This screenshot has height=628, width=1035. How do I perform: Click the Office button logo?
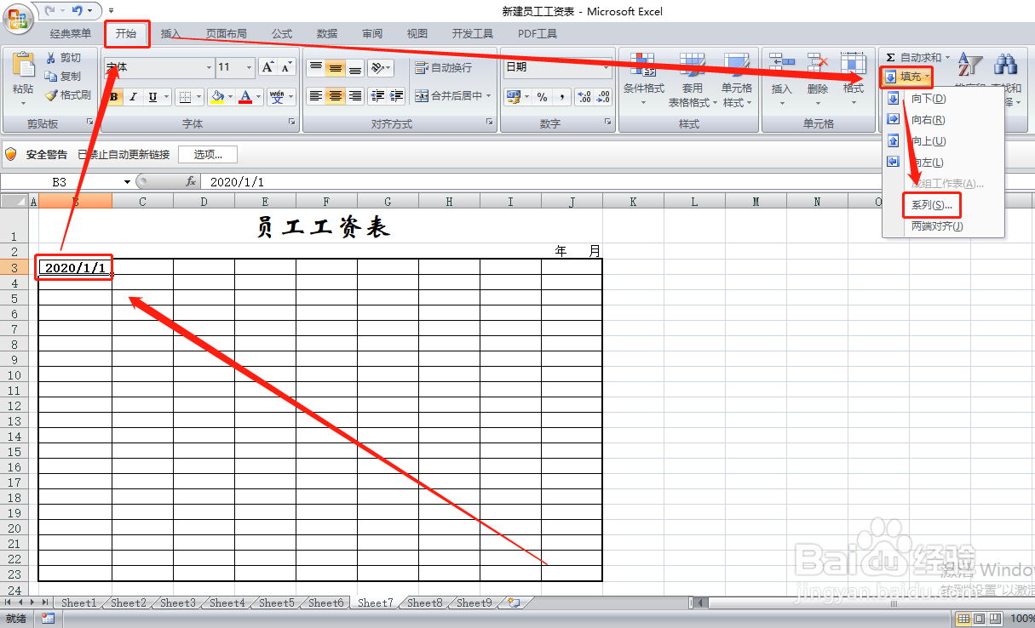tap(18, 20)
